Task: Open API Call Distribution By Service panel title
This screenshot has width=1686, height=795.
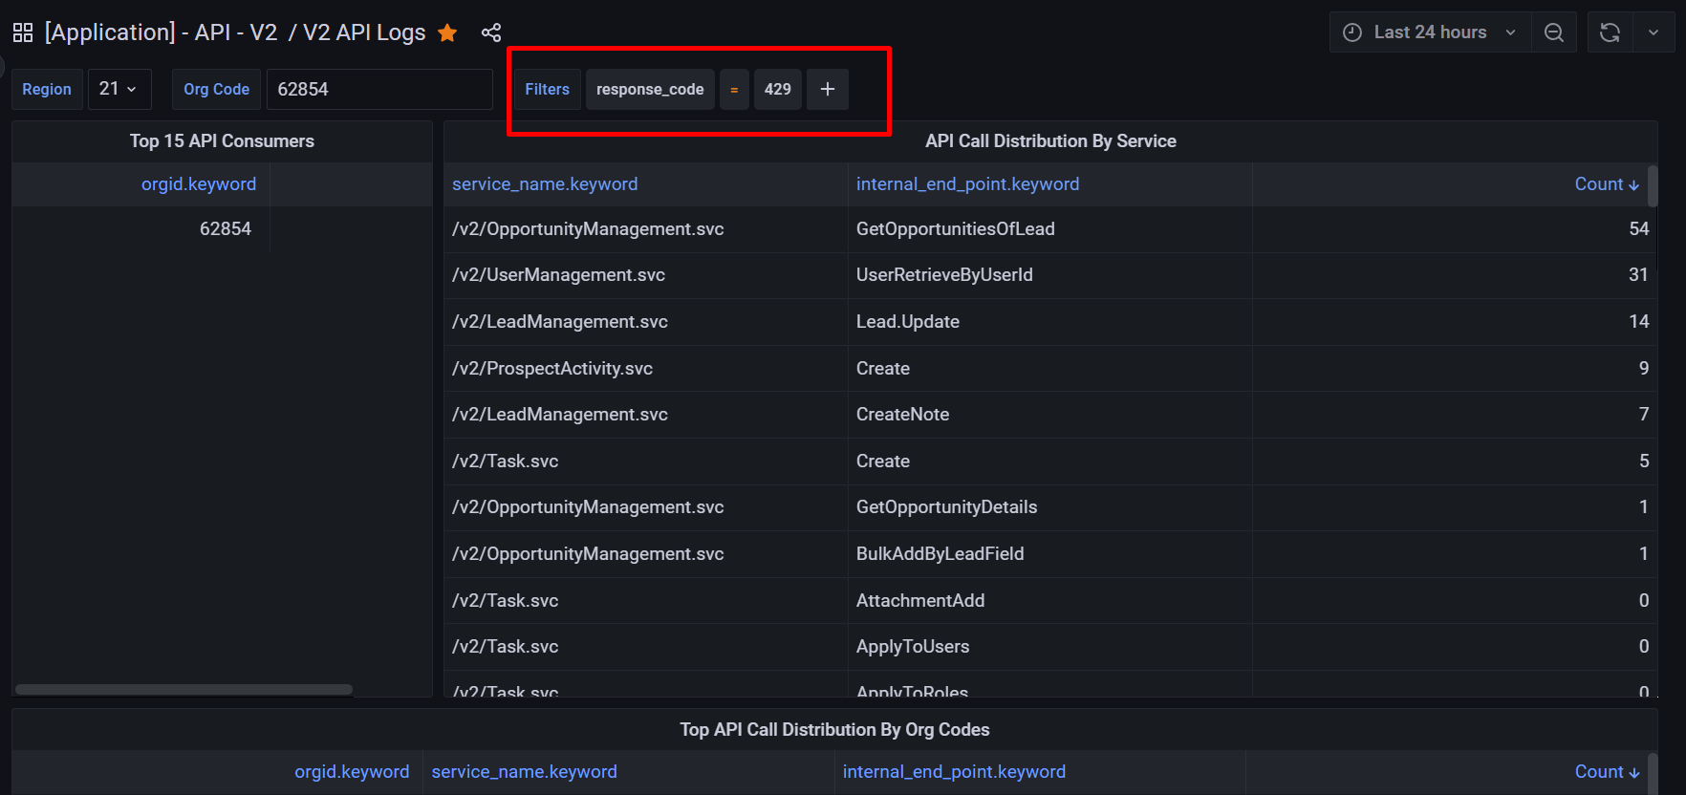Action: tap(1050, 141)
